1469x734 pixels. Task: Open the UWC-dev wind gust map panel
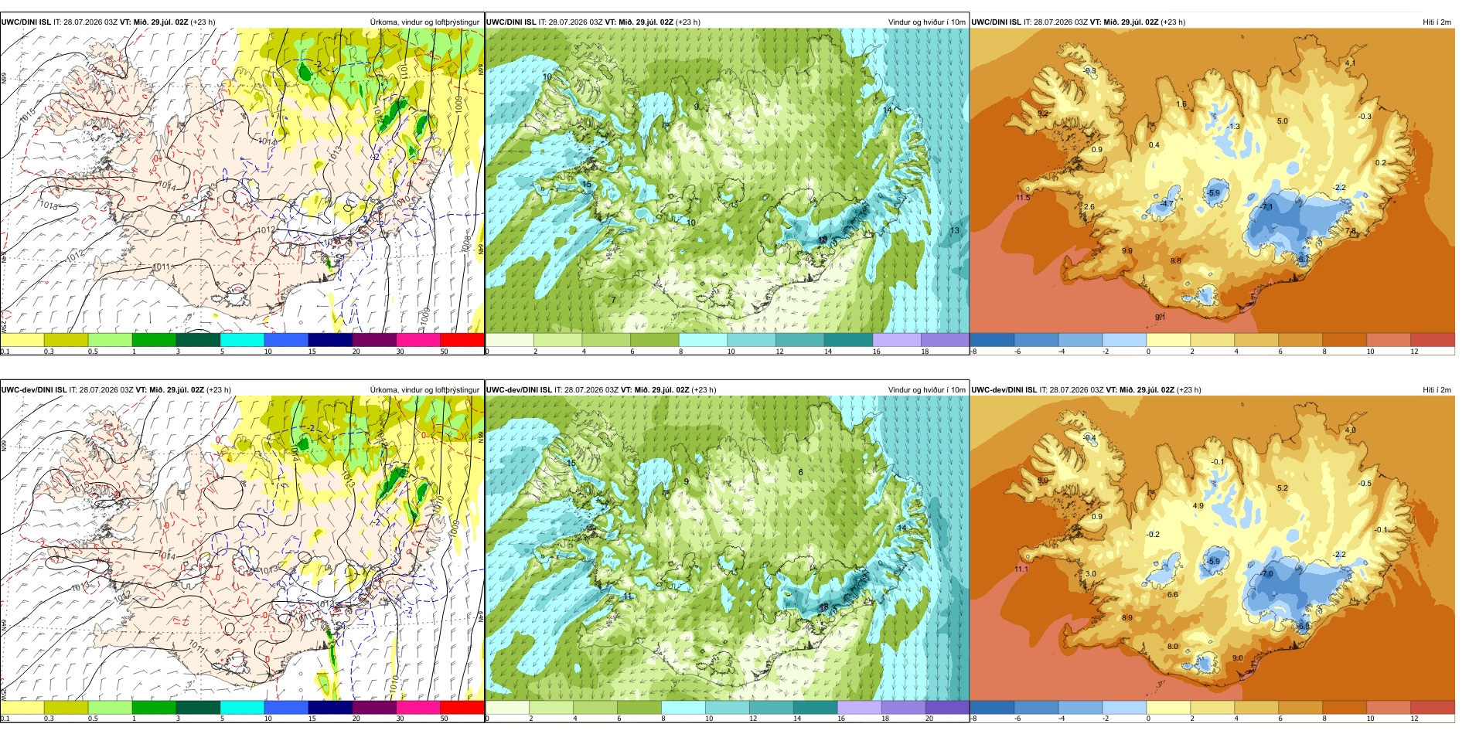pos(727,549)
